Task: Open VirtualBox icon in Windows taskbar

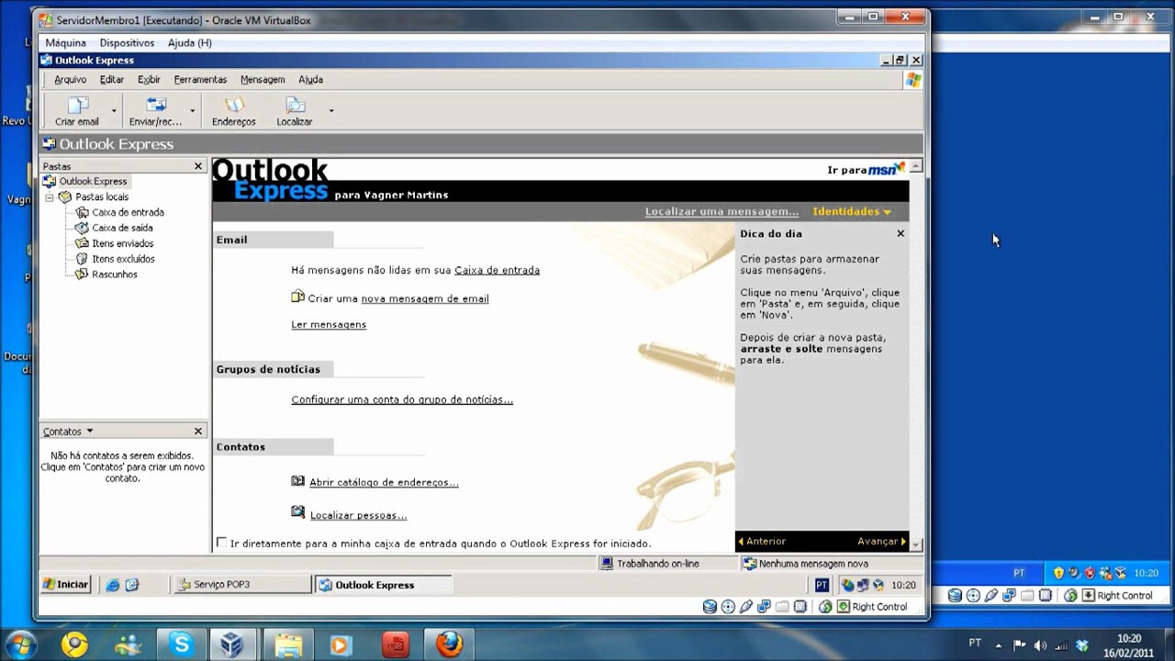Action: pyautogui.click(x=233, y=644)
